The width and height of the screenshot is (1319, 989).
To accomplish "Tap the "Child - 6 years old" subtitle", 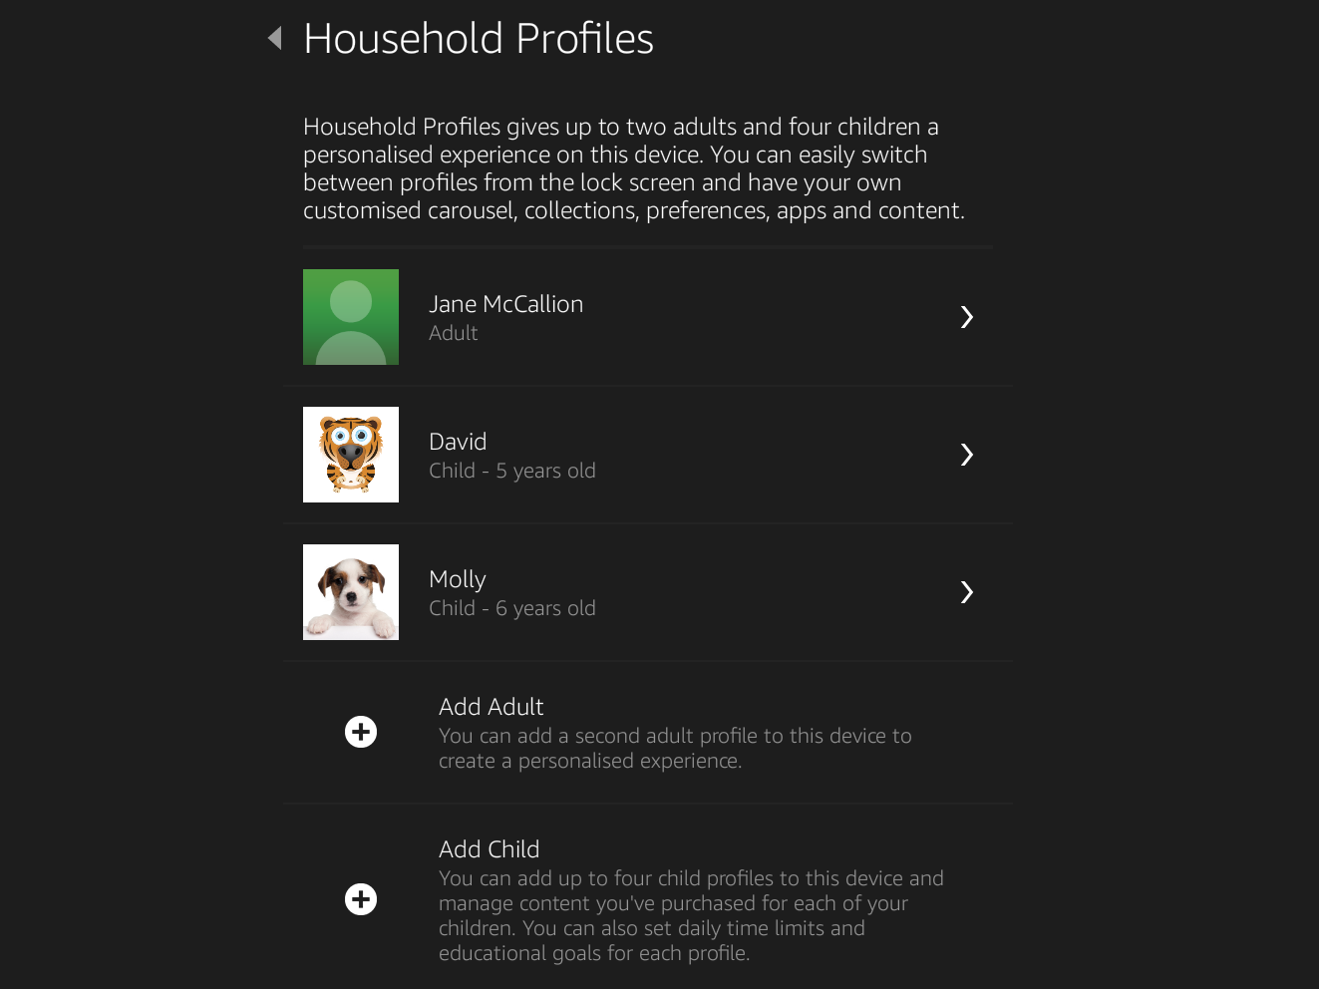I will [512, 608].
